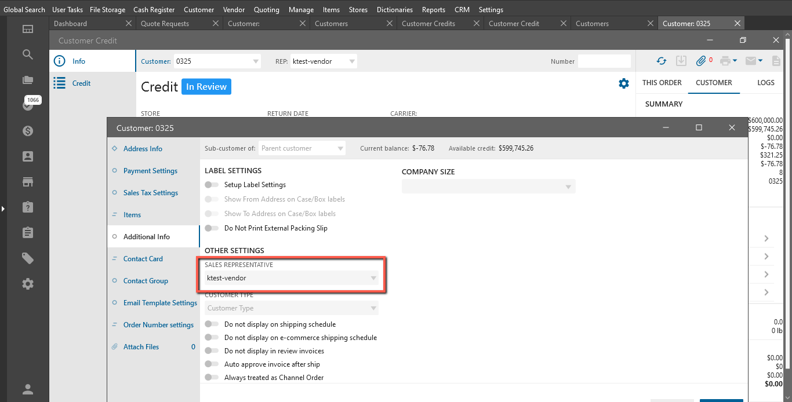
Task: Open Payment Settings section
Action: pyautogui.click(x=150, y=171)
